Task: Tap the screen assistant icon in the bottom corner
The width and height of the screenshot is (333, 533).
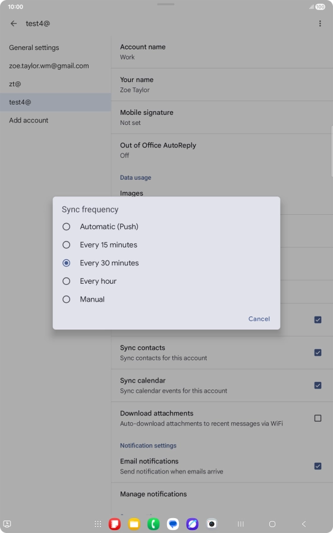Action: (7, 524)
